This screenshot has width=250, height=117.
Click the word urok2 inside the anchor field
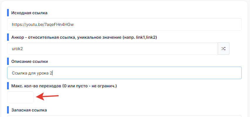click(x=17, y=49)
